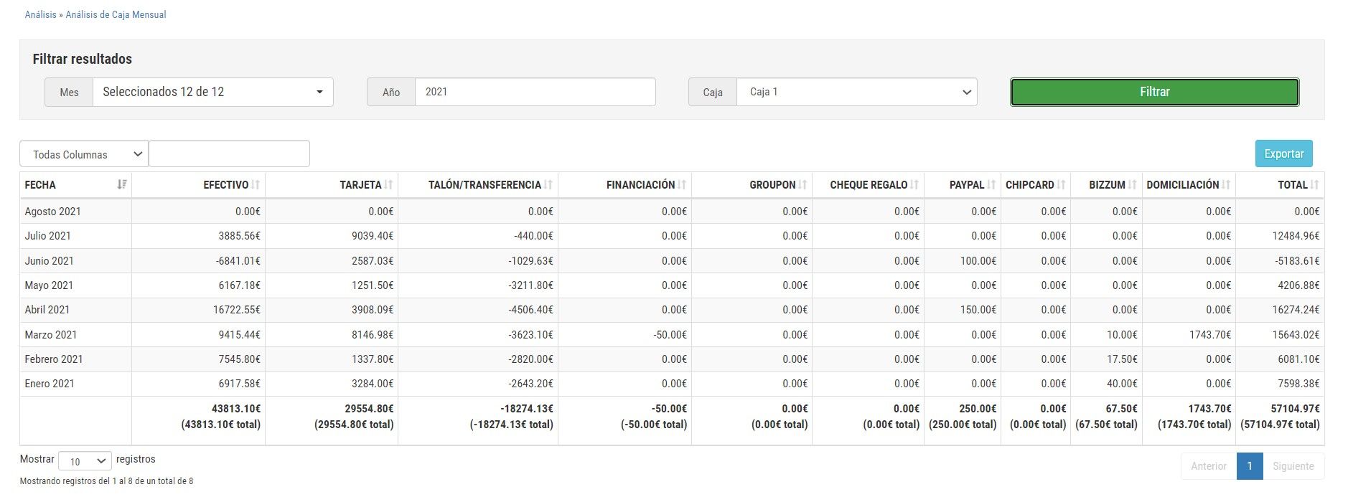
Task: Click the Filtrar resultados heading
Action: pyautogui.click(x=83, y=59)
